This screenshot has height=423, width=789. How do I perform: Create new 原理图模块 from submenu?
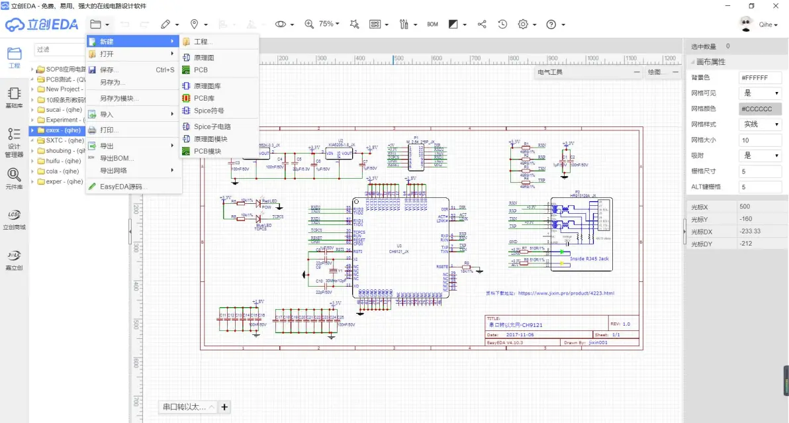219,139
